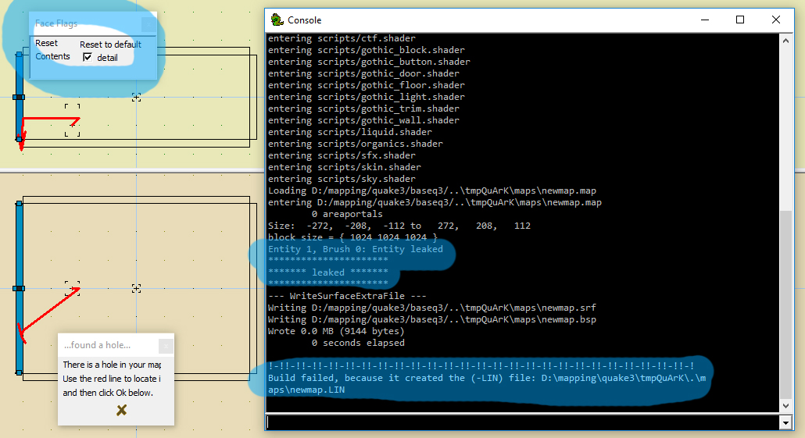This screenshot has width=805, height=438.
Task: Click the 'Loading D:/mapping' newmap.map line
Action: [x=431, y=191]
